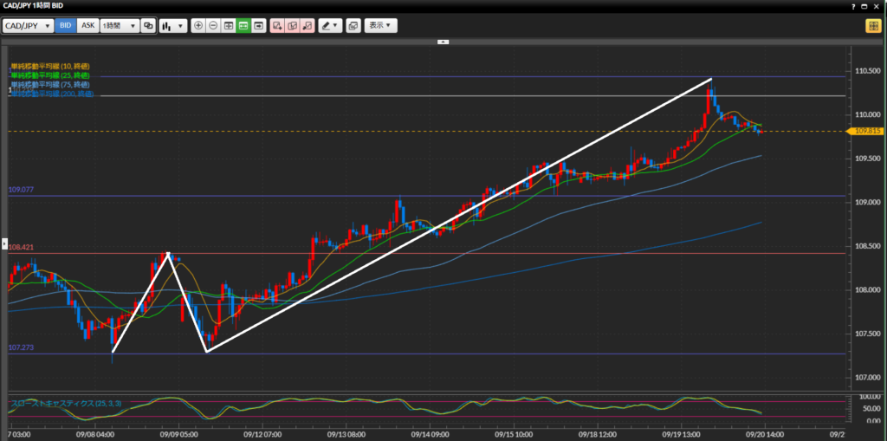
Task: Open the candlestick chart type dropdown
Action: pos(172,26)
